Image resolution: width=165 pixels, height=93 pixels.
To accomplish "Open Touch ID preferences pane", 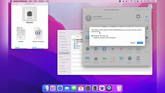I will tap(121, 50).
